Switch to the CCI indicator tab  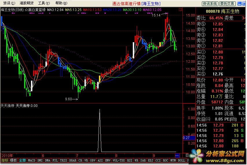coord(158,160)
